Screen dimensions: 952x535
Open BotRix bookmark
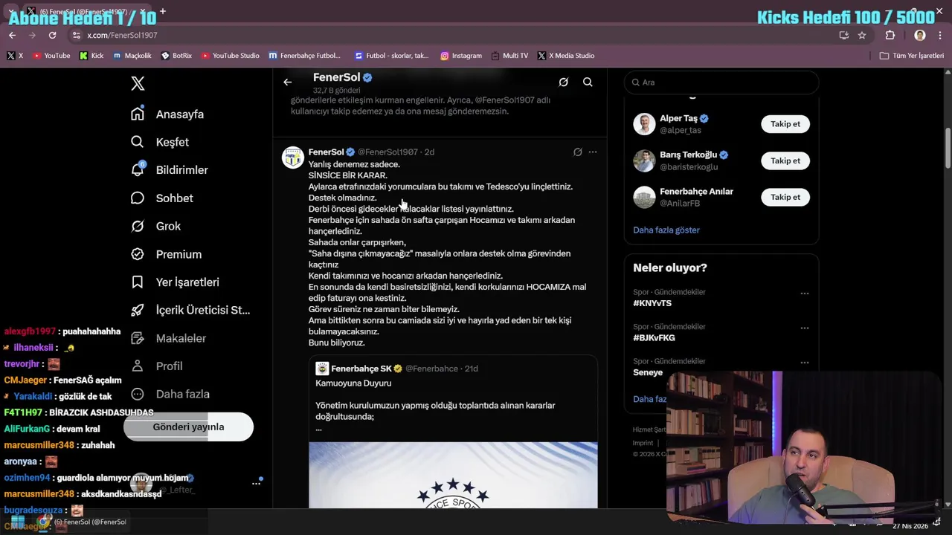176,56
